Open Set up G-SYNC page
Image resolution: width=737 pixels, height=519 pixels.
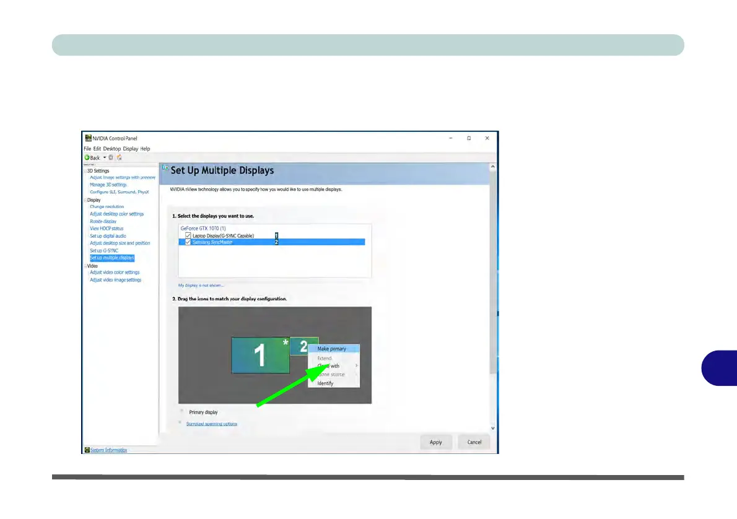point(104,251)
